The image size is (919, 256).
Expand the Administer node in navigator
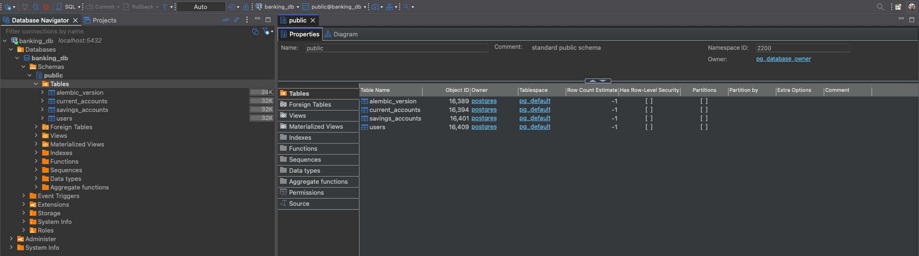pyautogui.click(x=11, y=239)
